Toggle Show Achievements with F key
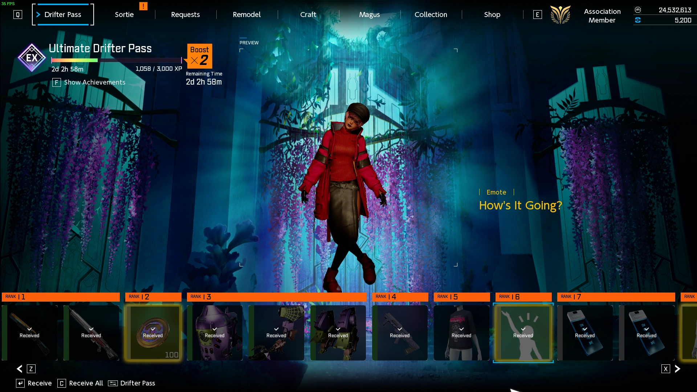The image size is (697, 392). click(89, 82)
